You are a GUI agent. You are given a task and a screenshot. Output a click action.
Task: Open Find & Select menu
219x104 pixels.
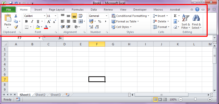(x=196, y=22)
